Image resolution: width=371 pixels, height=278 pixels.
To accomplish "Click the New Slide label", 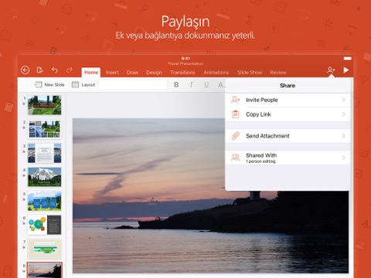I will point(54,85).
